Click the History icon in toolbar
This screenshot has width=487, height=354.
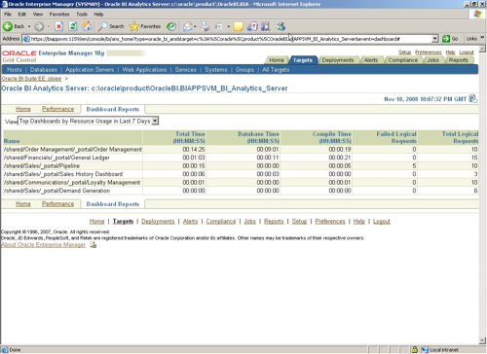point(171,26)
